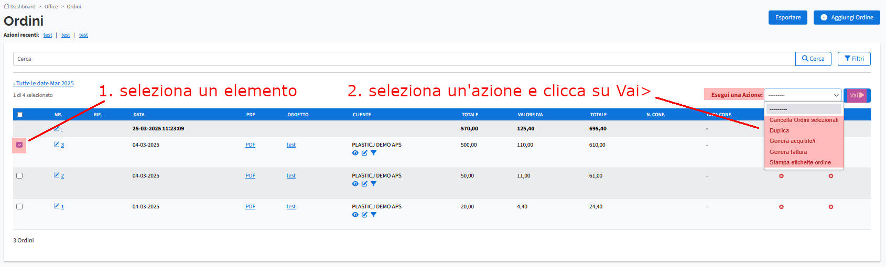Viewport: 886px width, 267px height.
Task: Click Mar 2025 date link
Action: 62,83
